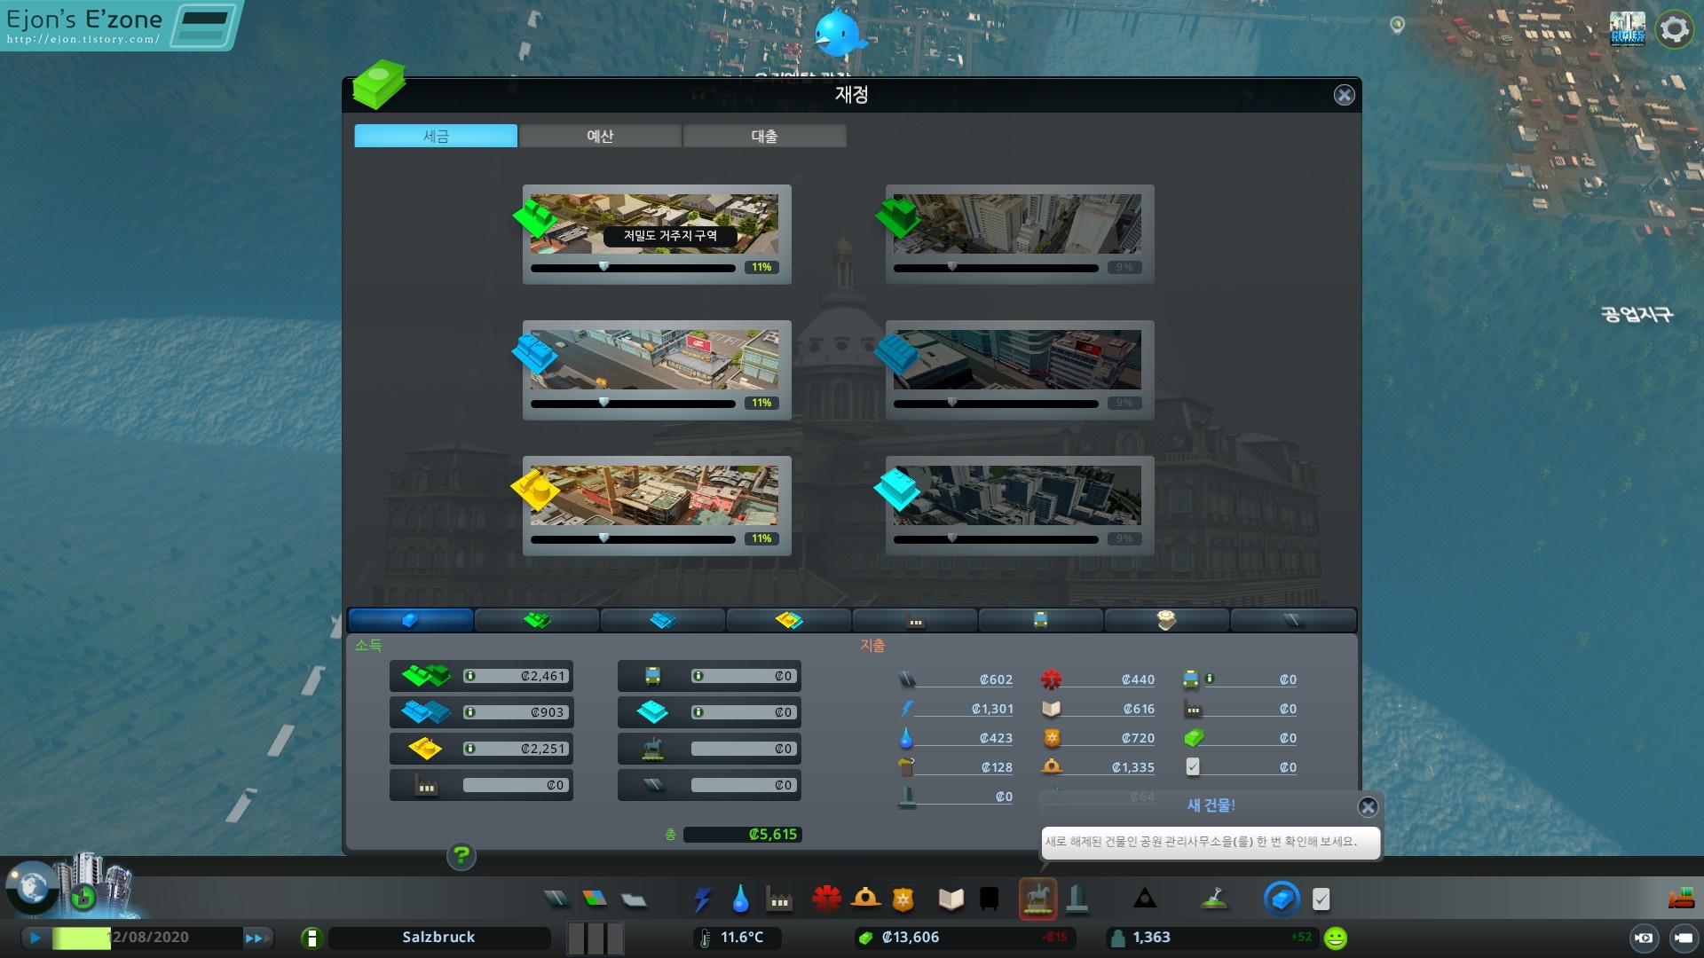Toggle game play/pause button
The height and width of the screenshot is (958, 1704).
pyautogui.click(x=35, y=938)
